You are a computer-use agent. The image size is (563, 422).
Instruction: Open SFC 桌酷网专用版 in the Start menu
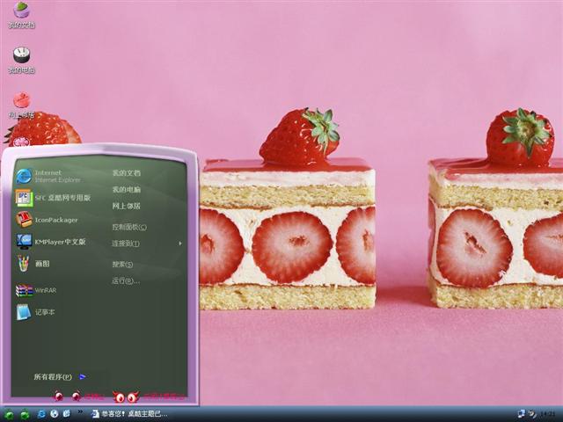(53, 198)
